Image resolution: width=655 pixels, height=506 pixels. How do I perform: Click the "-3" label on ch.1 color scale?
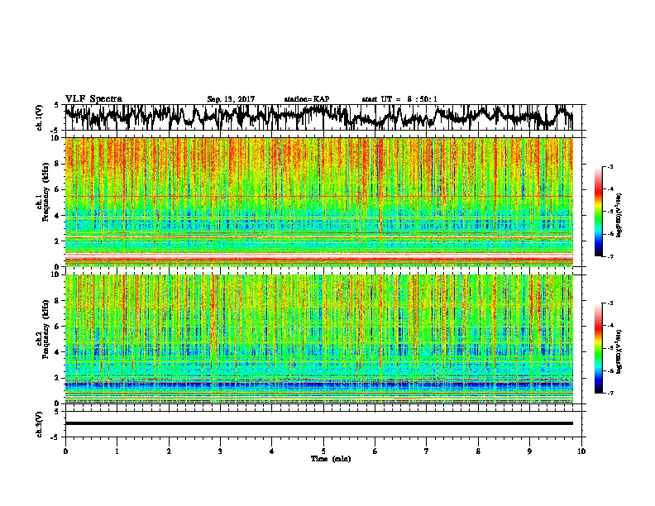(x=610, y=167)
